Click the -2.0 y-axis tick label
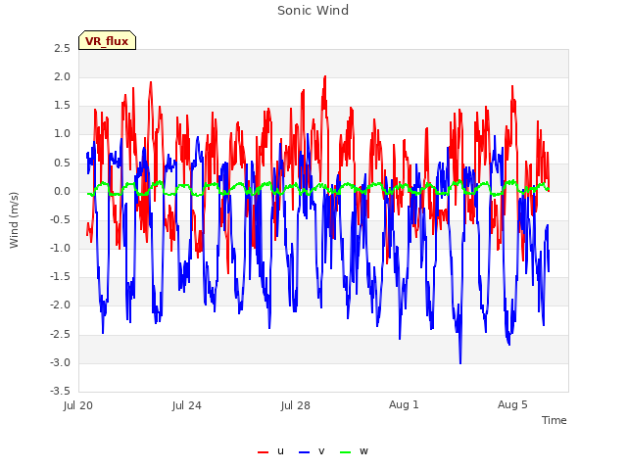This screenshot has height=470, width=627. pos(61,305)
